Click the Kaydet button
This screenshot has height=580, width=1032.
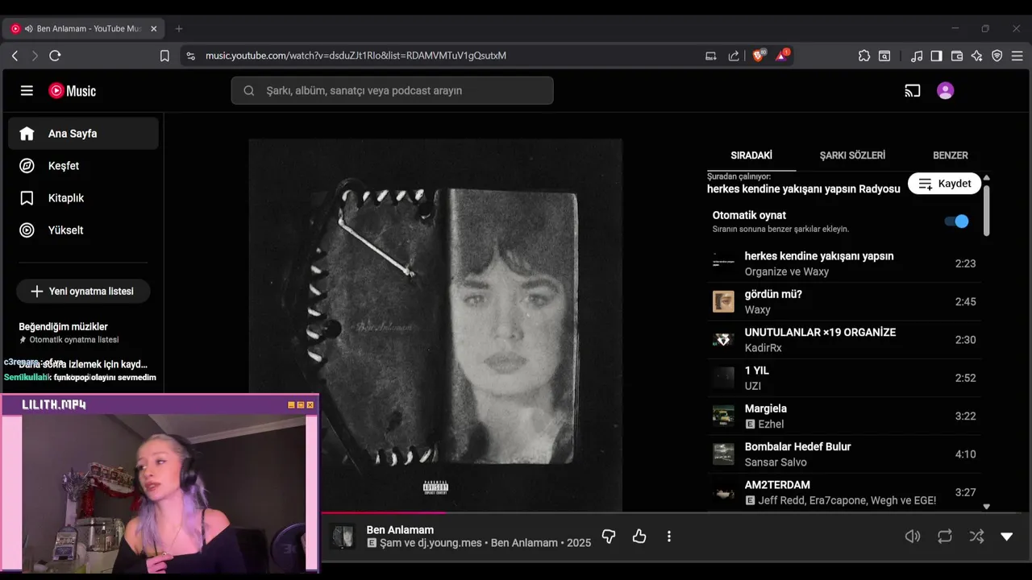(945, 184)
